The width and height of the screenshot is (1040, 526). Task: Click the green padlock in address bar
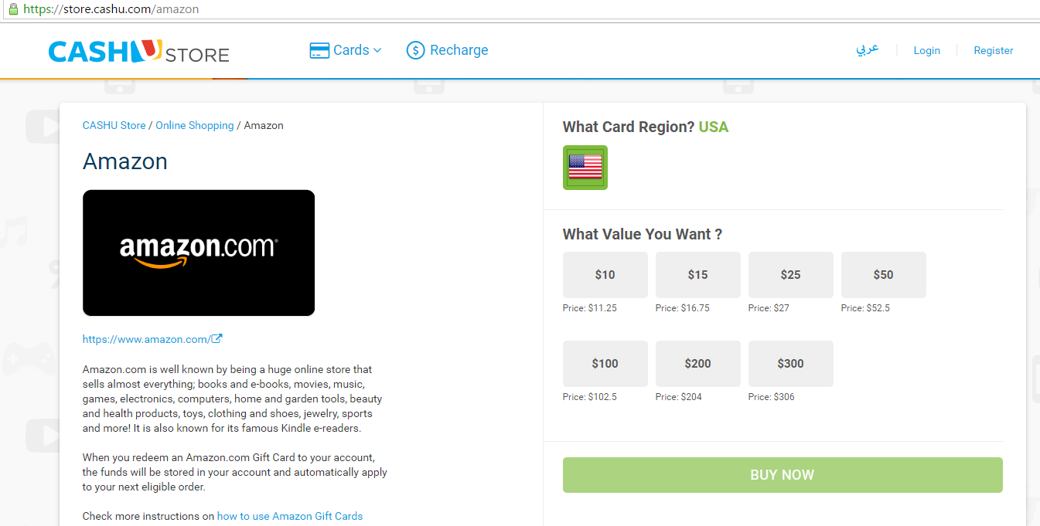click(12, 9)
